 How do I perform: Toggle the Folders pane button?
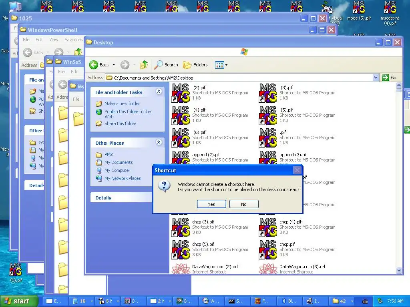point(195,65)
